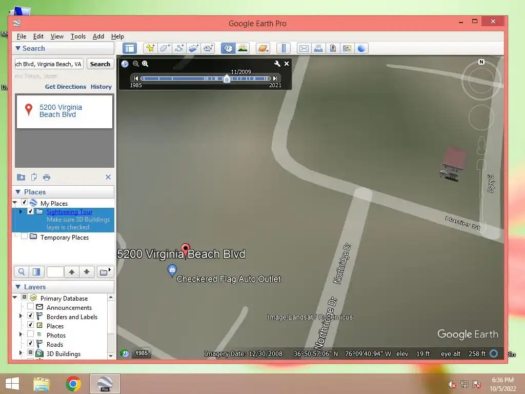Add an image overlay tool
This screenshot has width=525, height=394.
(x=193, y=48)
